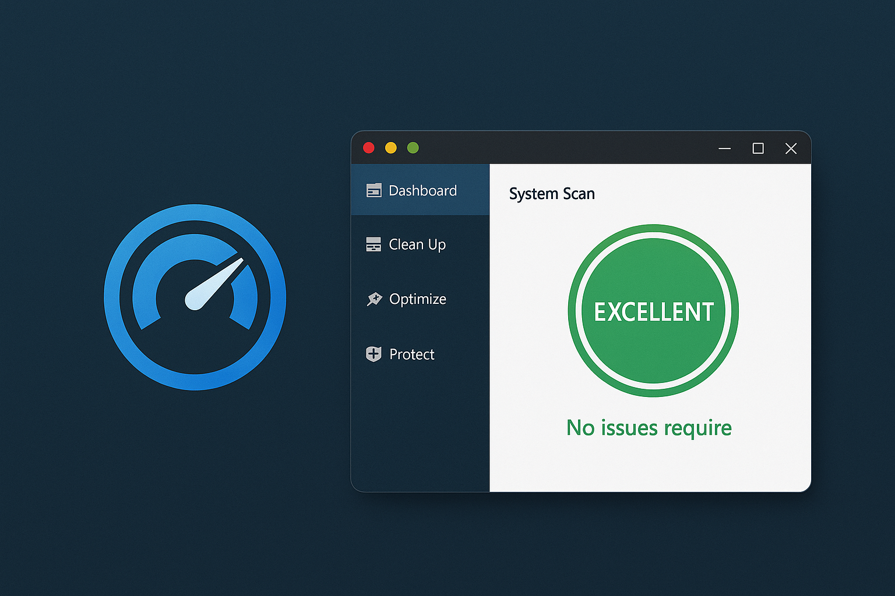Maximize the application window
The height and width of the screenshot is (596, 895).
coord(757,148)
